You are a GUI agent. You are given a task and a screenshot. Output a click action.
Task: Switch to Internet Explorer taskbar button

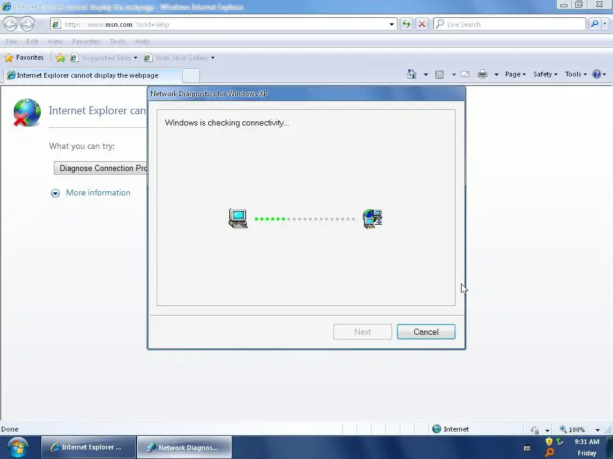[89, 447]
